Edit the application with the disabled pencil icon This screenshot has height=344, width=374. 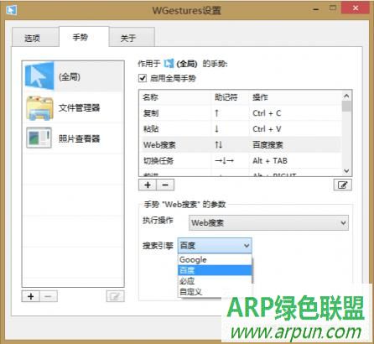pos(115,296)
